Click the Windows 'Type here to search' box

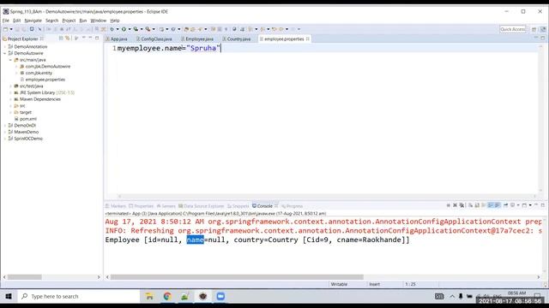click(x=78, y=297)
